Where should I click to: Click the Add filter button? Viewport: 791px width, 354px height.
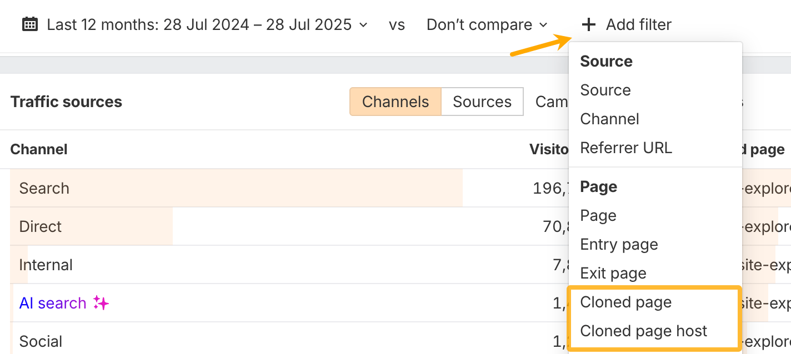tap(638, 24)
